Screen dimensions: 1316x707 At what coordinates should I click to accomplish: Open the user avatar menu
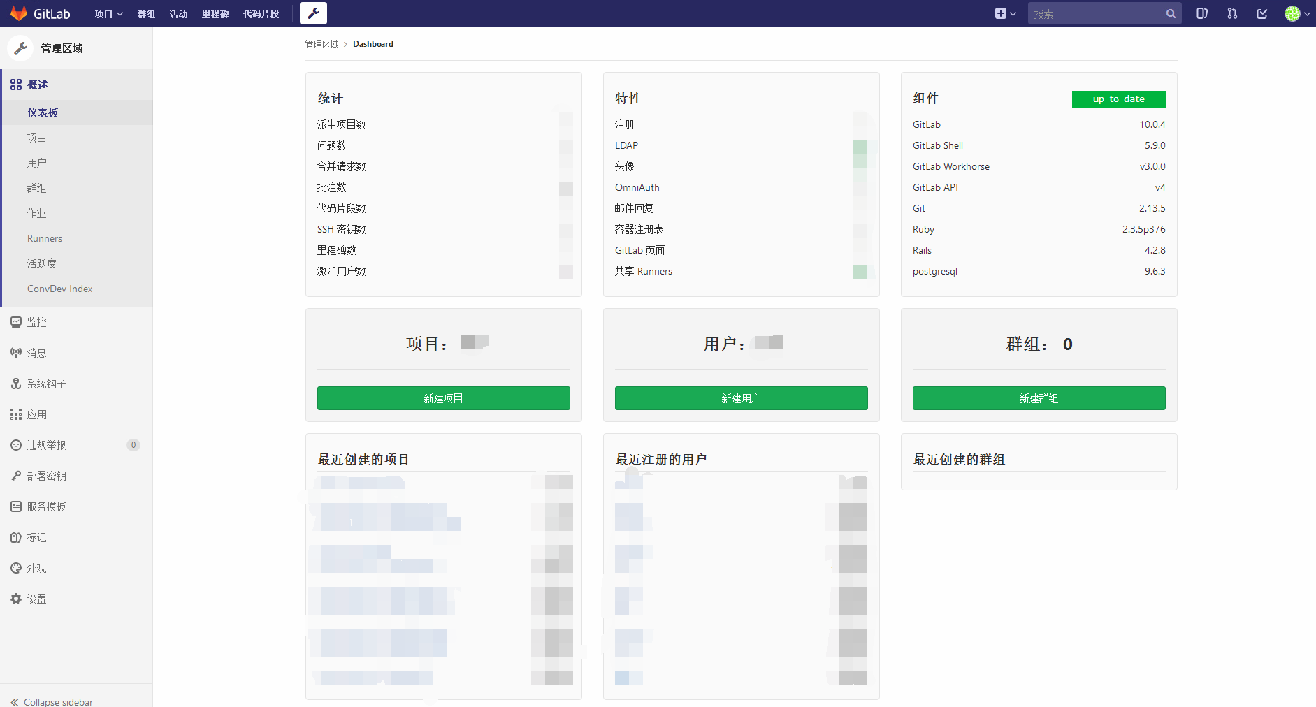click(1297, 13)
